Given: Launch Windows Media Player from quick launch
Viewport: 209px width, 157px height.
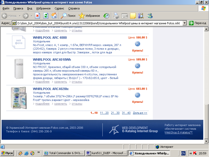Looking at the screenshot, I should click(32, 153).
